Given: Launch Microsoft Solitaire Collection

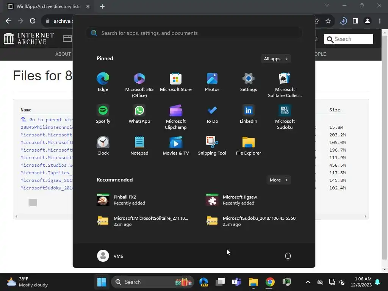Looking at the screenshot, I should click(285, 85).
